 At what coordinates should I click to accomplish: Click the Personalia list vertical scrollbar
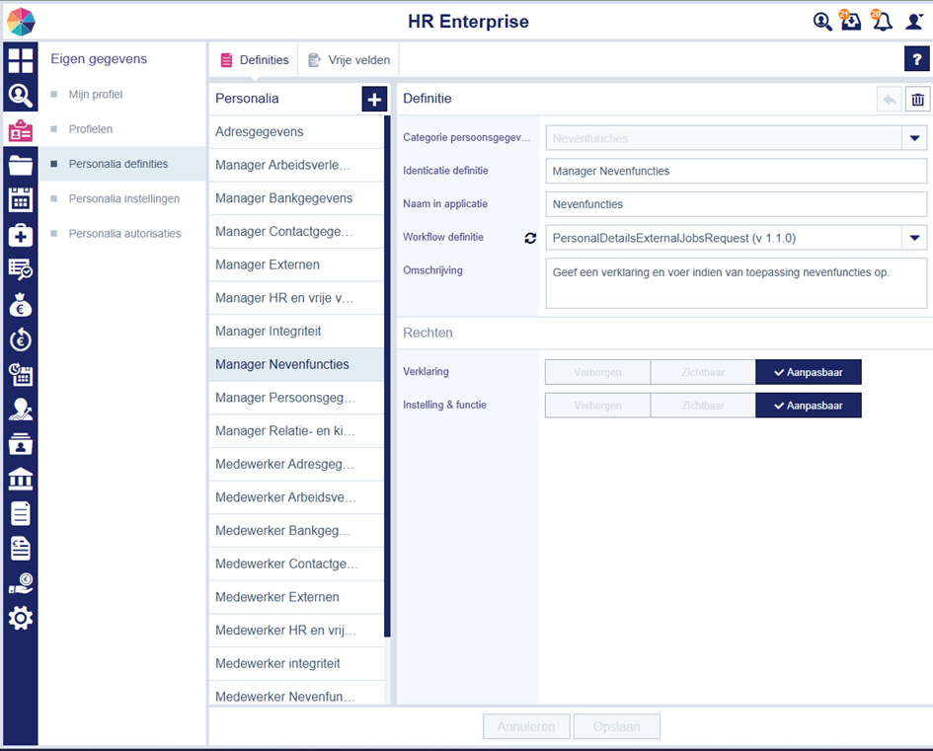click(387, 376)
